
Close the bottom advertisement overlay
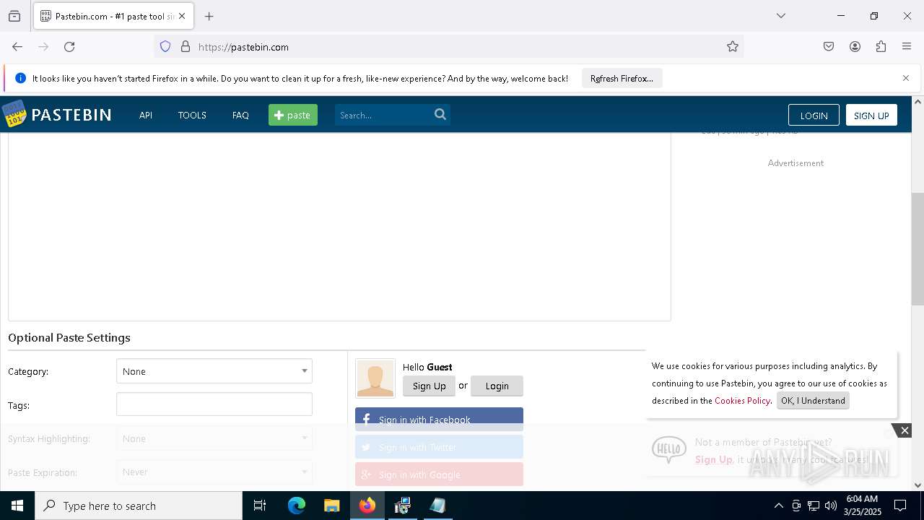click(904, 430)
